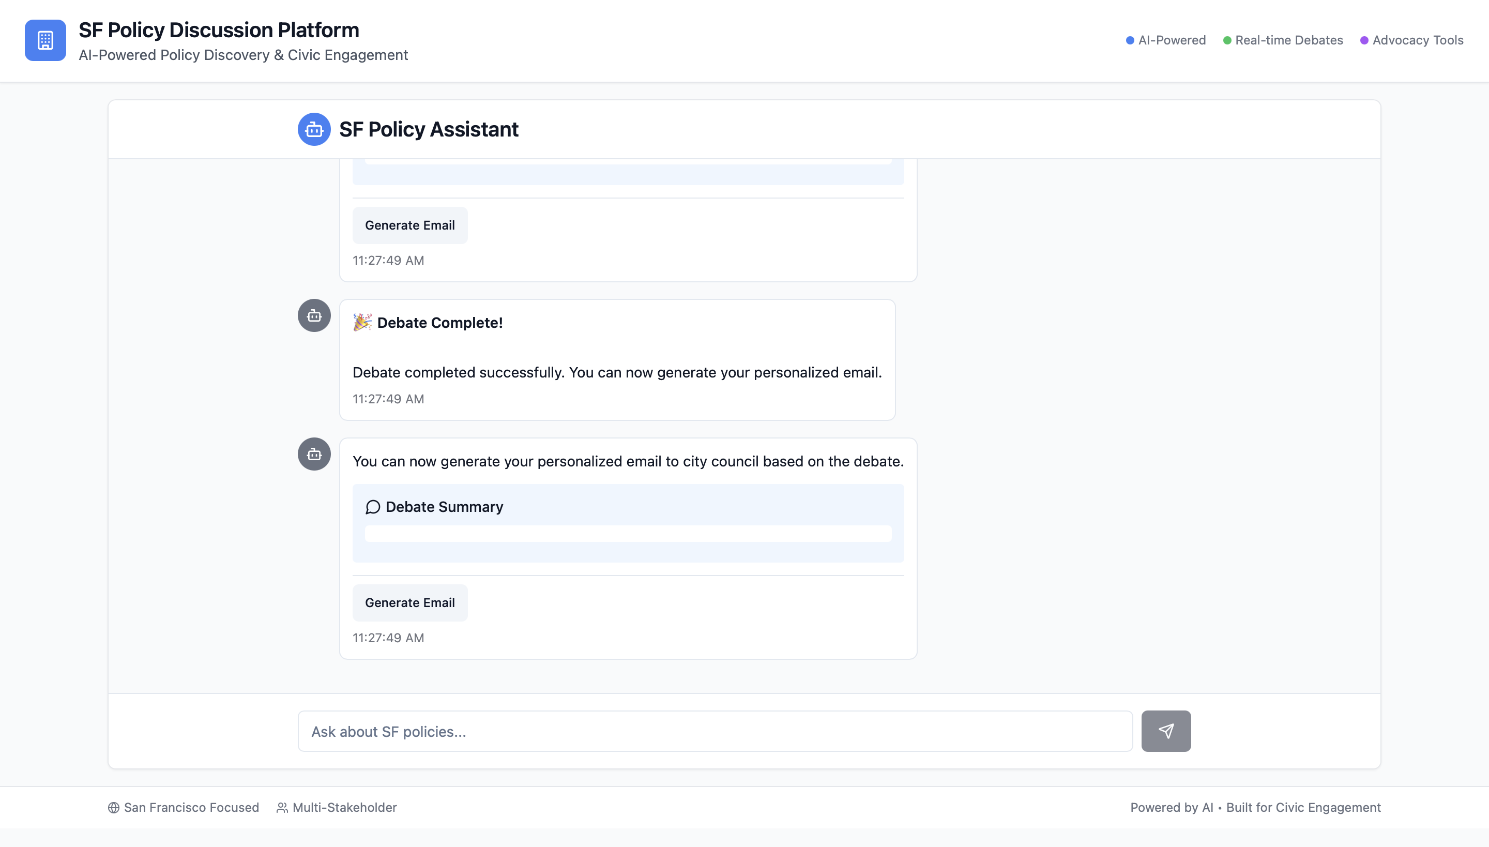Screen dimensions: 1489x847
Task: Click the globe icon in the footer
Action: click(x=113, y=808)
